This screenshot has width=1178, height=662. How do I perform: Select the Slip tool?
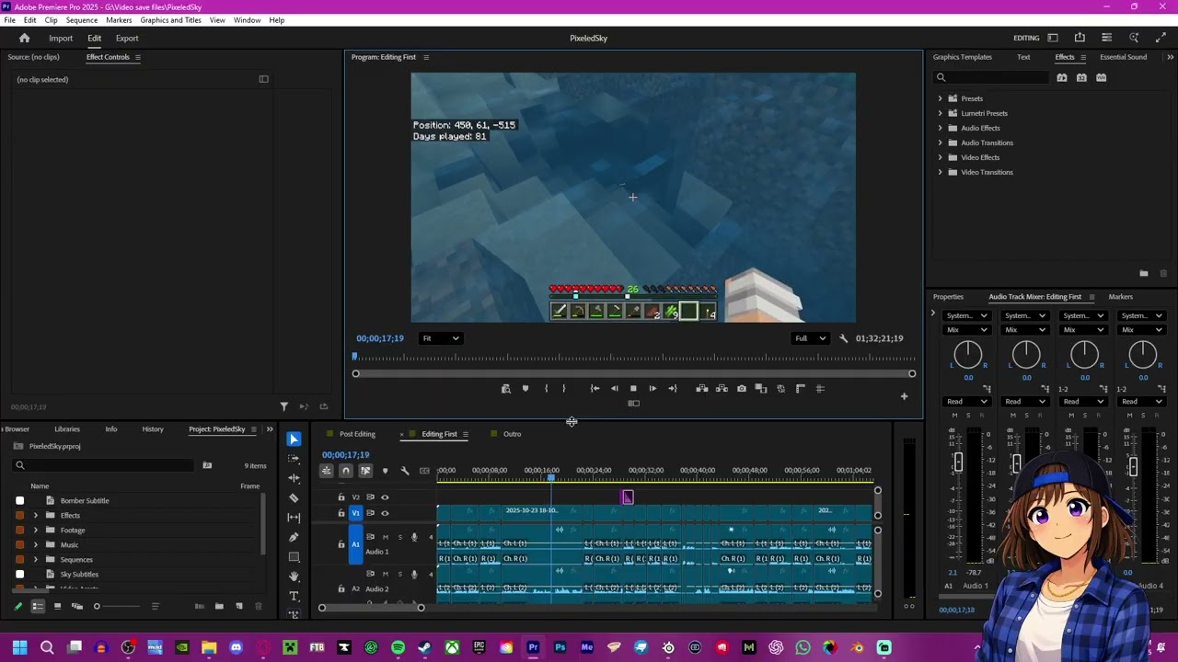coord(294,517)
